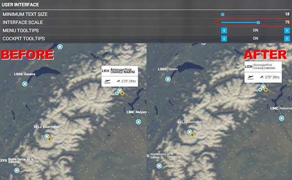Move the Interface Scale slider handle

(258, 22)
